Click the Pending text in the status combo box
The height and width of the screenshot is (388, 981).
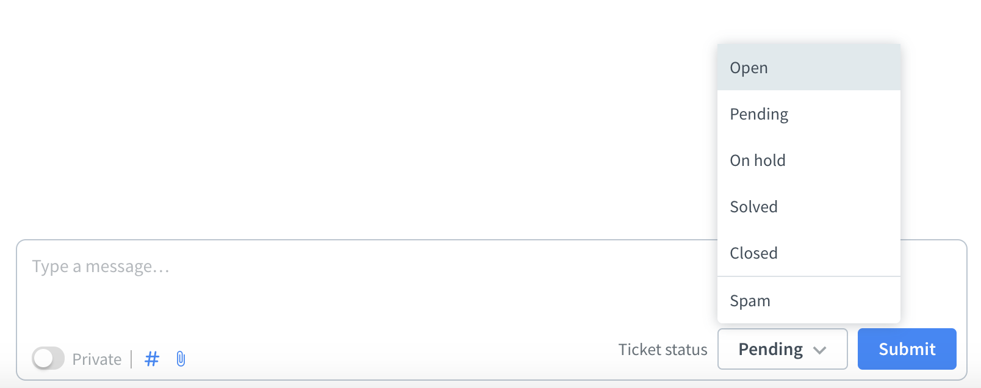tap(771, 349)
